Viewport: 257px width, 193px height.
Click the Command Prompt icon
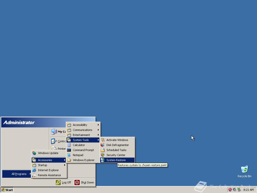click(69, 150)
